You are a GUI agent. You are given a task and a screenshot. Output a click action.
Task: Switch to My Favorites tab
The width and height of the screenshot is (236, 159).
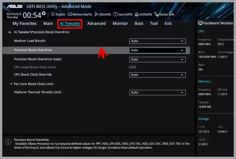pyautogui.click(x=25, y=23)
